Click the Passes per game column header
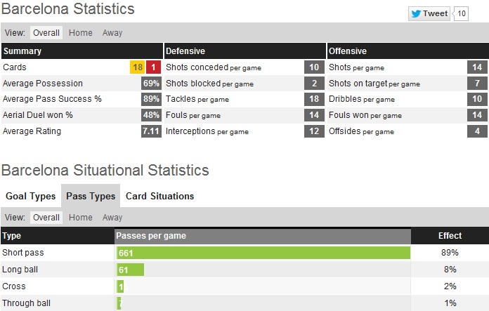489x311 pixels. pyautogui.click(x=151, y=236)
